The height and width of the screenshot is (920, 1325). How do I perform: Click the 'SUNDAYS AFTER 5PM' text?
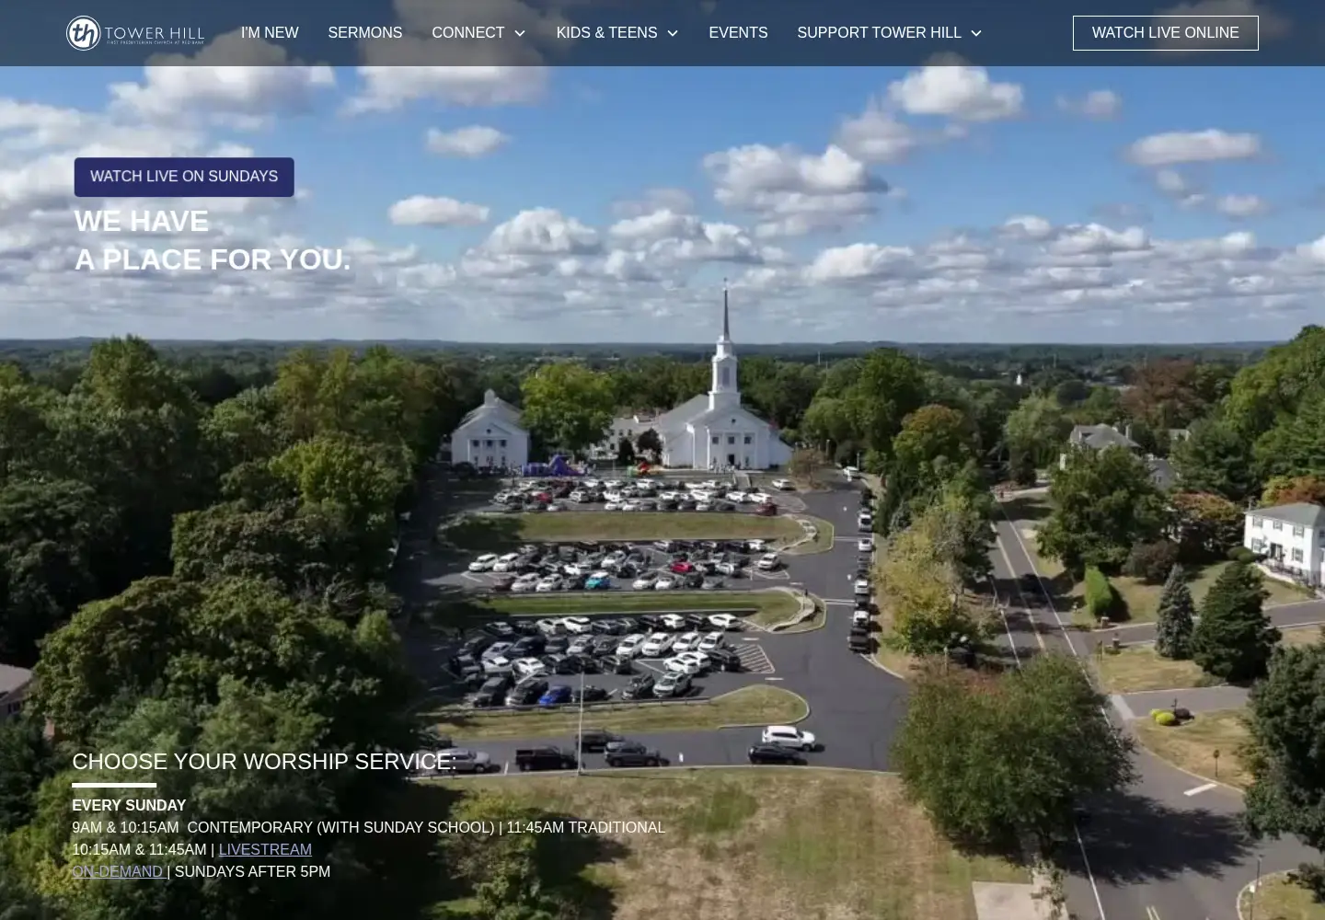pos(252,871)
